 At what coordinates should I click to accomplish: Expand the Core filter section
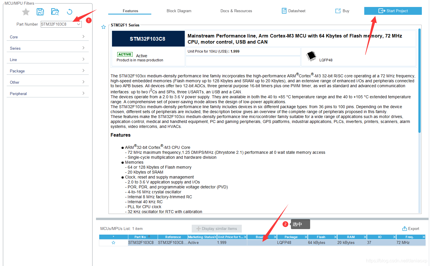click(47, 37)
